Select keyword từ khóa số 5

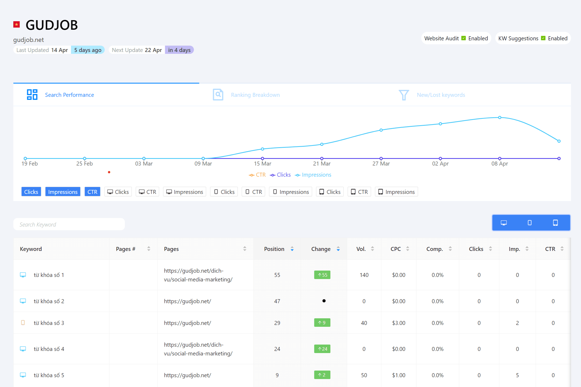(x=49, y=375)
